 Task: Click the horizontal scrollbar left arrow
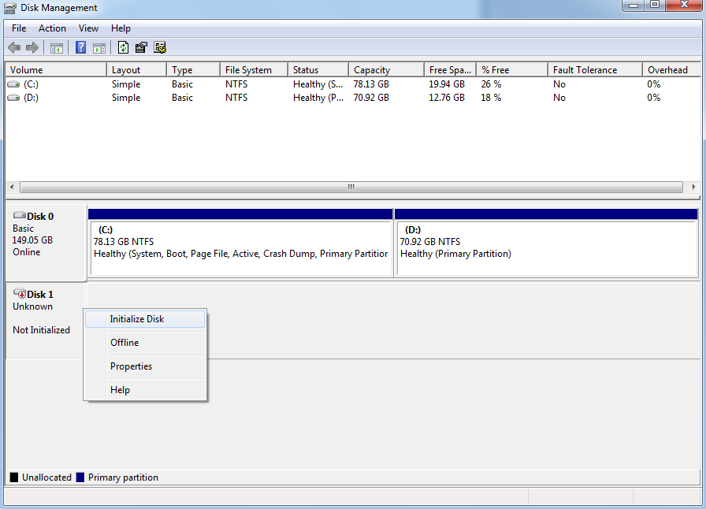pyautogui.click(x=12, y=187)
